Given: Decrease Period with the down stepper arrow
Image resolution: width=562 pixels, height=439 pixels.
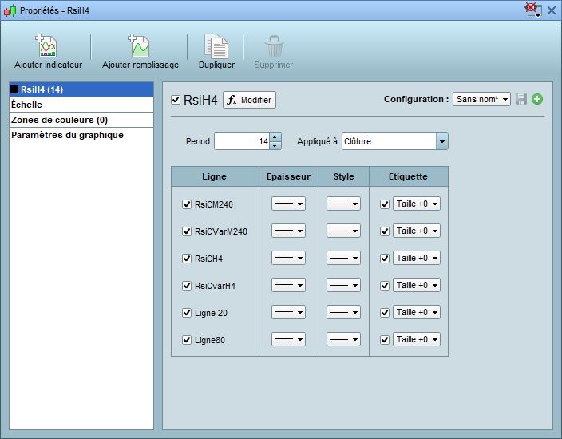Looking at the screenshot, I should [275, 145].
